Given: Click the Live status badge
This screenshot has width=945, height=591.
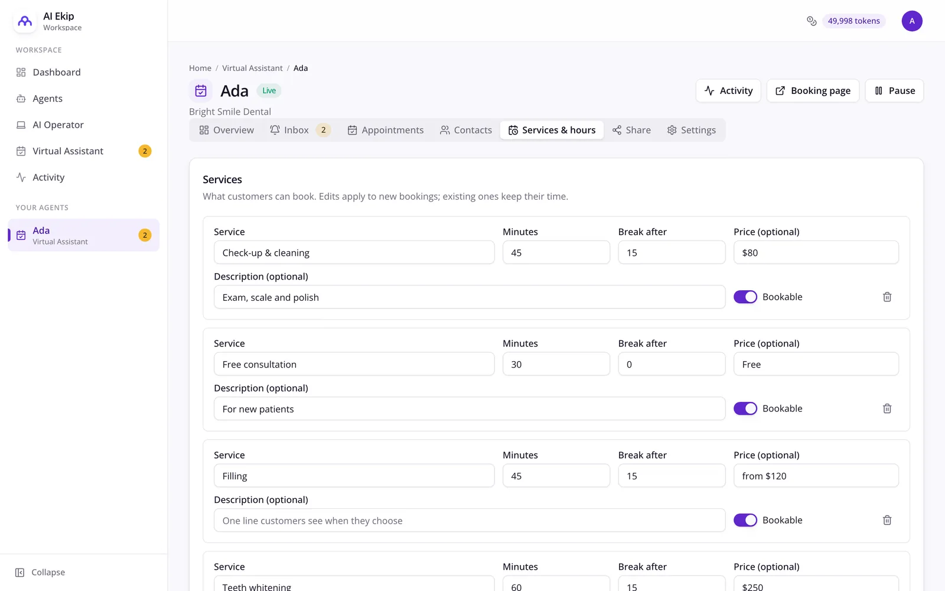Looking at the screenshot, I should coord(269,91).
